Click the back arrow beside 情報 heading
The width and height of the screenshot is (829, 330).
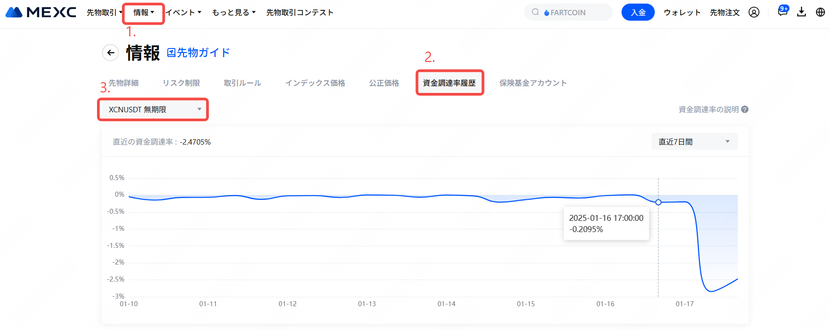tap(110, 53)
